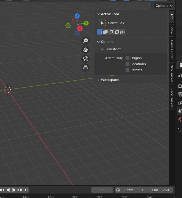
Task: Choose the Subtract selection mode icon
Action: coord(111,32)
